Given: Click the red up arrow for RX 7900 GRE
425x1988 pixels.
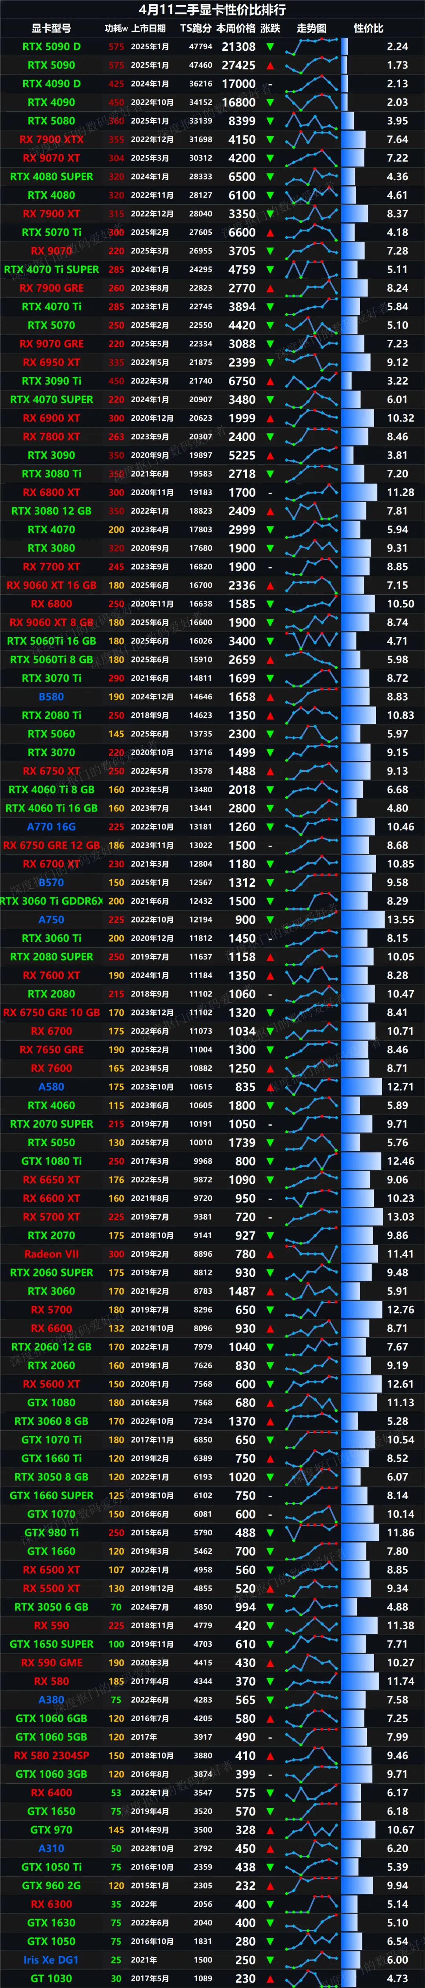Looking at the screenshot, I should click(270, 288).
